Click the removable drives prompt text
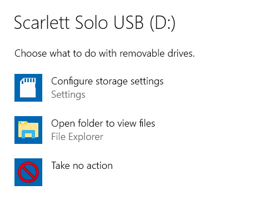268x205 pixels. [105, 53]
